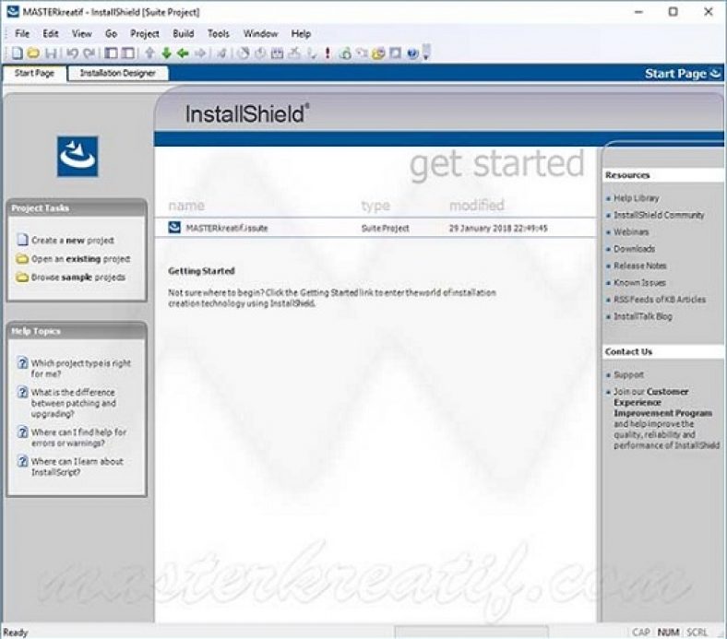Open the Help Library resource link
This screenshot has width=727, height=639.
tap(637, 198)
